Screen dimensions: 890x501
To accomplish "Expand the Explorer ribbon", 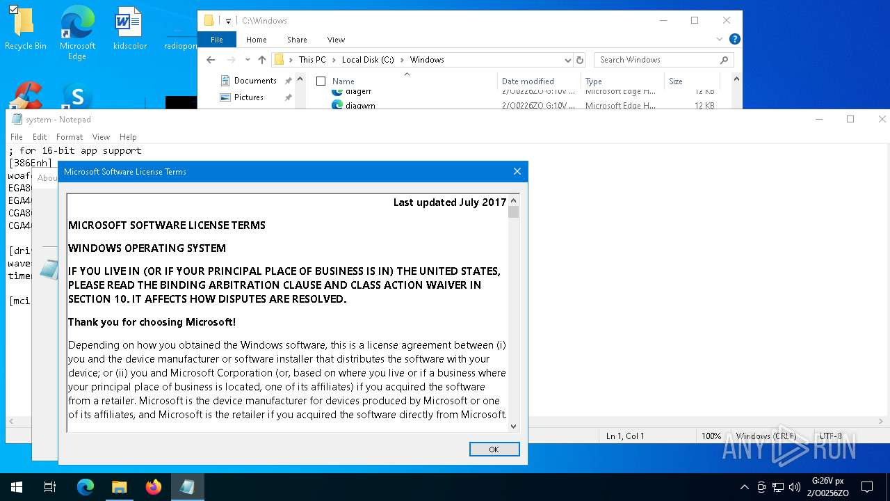I will pos(720,40).
